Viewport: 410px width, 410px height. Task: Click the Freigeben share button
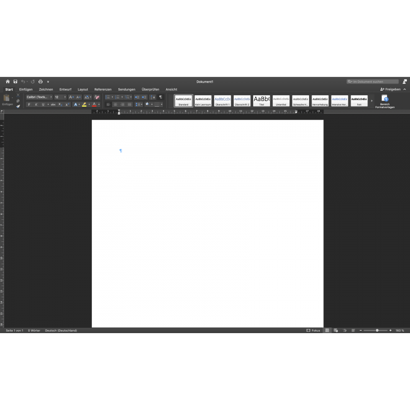pyautogui.click(x=391, y=89)
